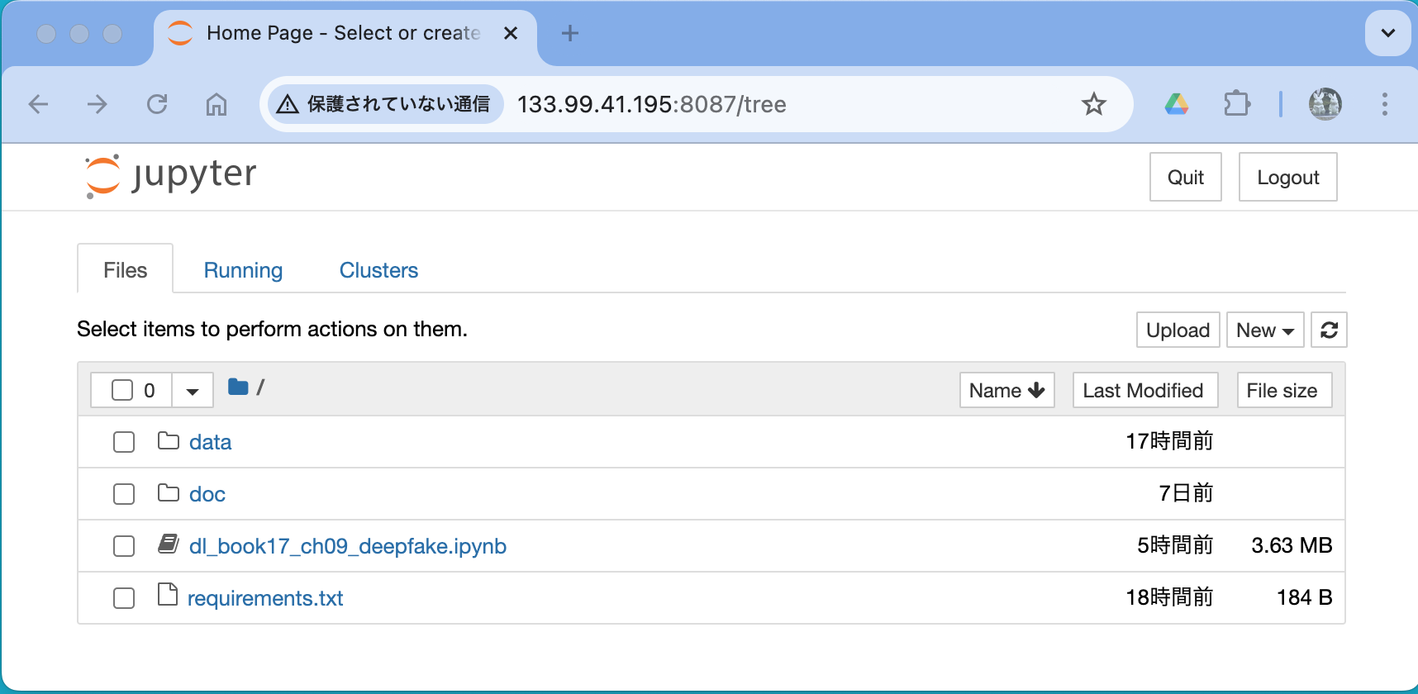Click the root folder breadcrumb icon
Screen dimensions: 1418x694
238,387
